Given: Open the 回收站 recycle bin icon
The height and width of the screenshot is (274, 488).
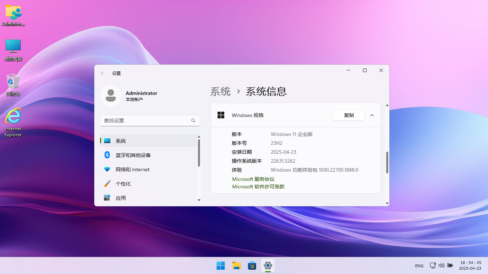Looking at the screenshot, I should tap(13, 85).
